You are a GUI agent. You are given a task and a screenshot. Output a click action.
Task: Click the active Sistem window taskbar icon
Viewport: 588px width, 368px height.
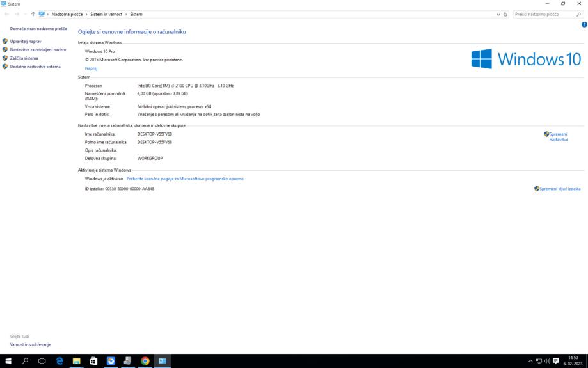(x=162, y=361)
